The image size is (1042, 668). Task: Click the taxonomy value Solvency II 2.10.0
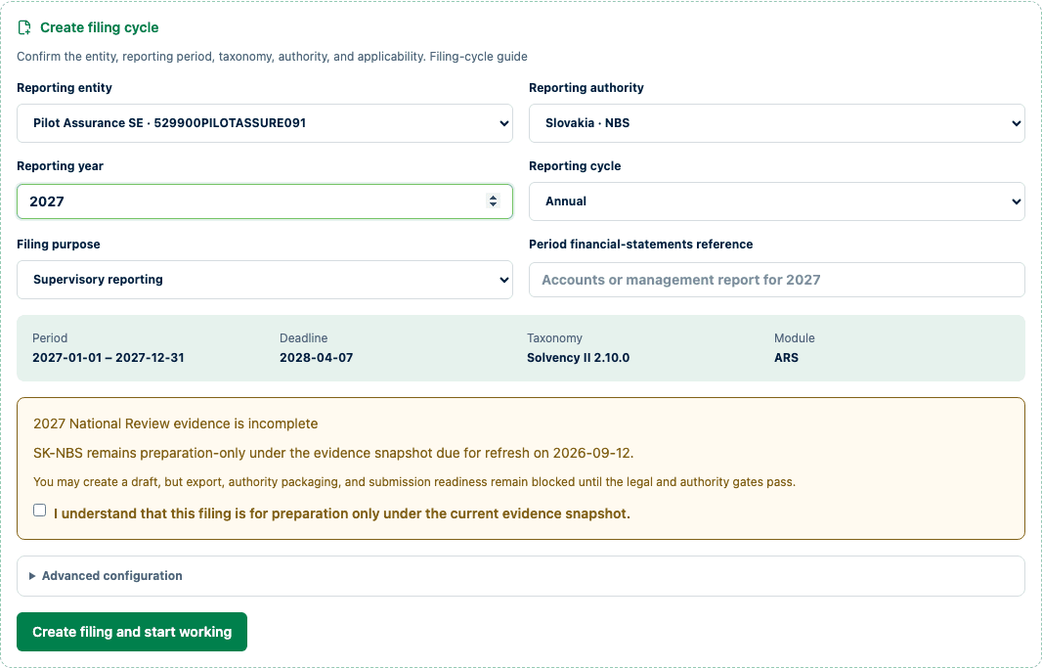578,358
